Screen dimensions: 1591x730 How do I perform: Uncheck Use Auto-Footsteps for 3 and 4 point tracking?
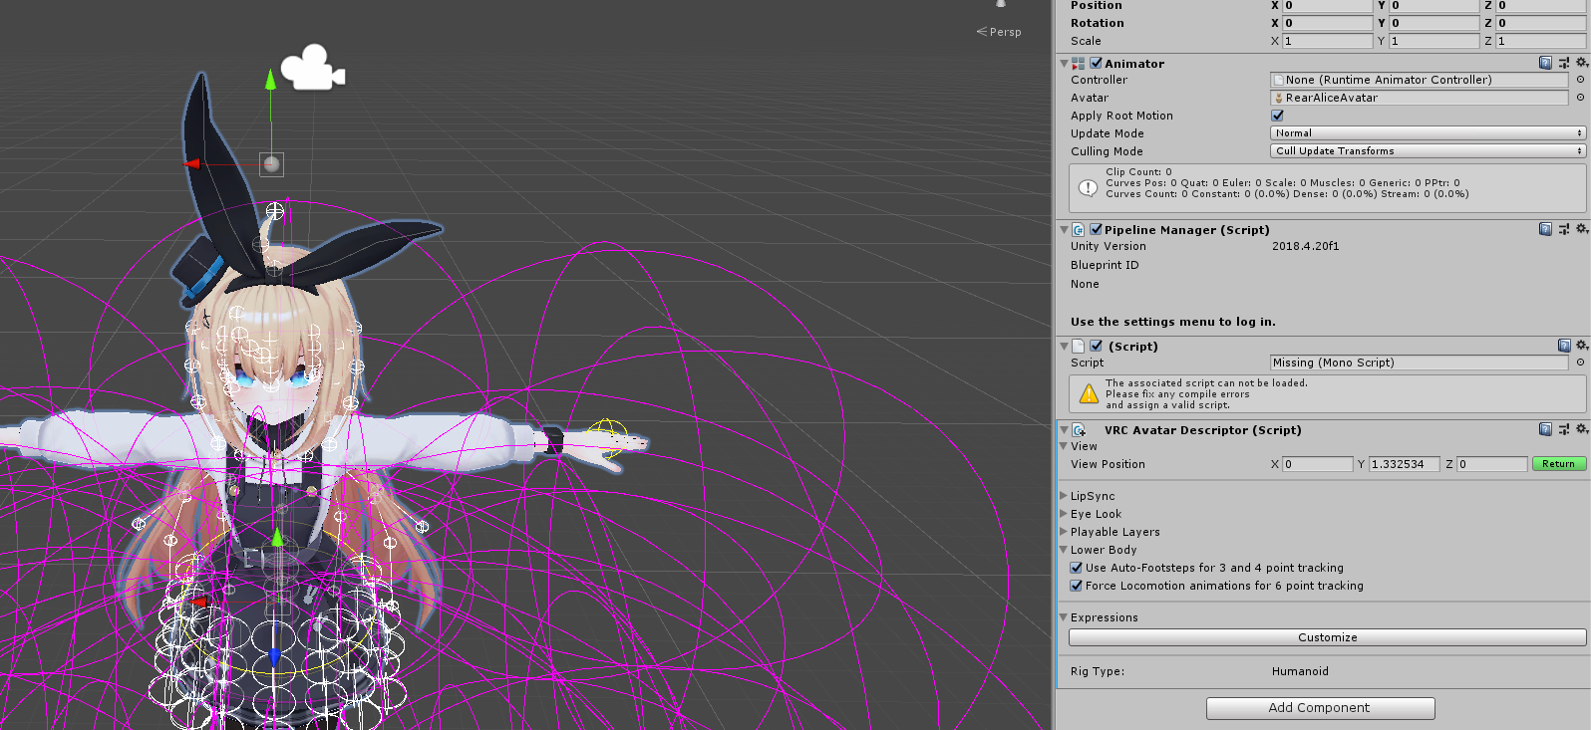1077,568
